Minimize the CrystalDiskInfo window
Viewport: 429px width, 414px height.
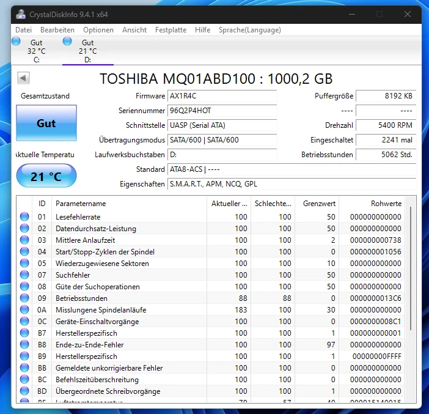(x=352, y=14)
